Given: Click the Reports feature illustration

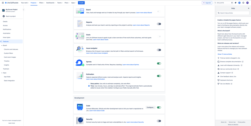Looking at the screenshot, I should click(80, 24).
